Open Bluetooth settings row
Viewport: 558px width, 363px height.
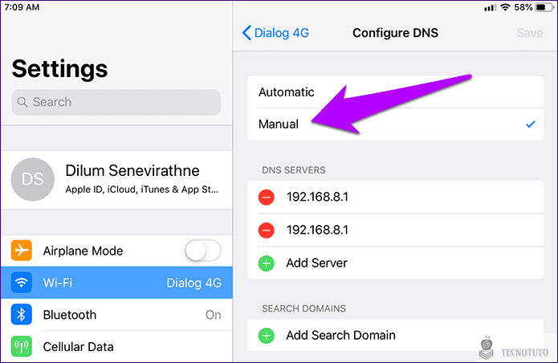coord(116,315)
